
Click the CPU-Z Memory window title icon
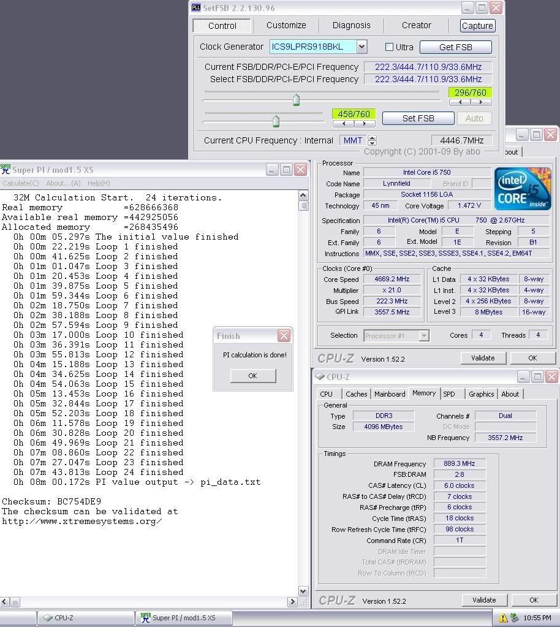(x=320, y=376)
